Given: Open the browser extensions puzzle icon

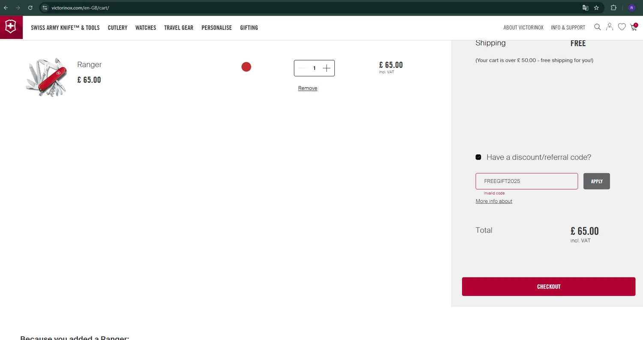Looking at the screenshot, I should pos(613,8).
